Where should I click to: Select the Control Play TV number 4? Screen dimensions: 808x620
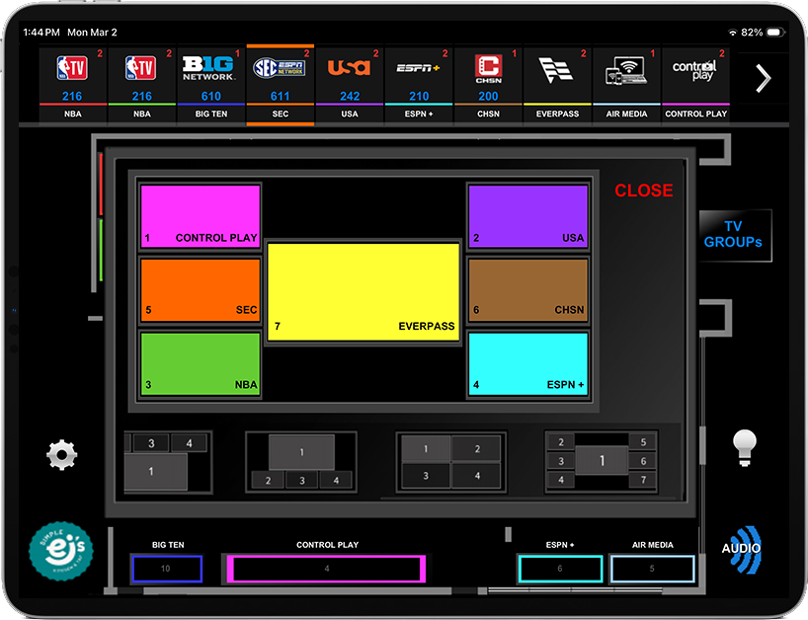tap(327, 569)
